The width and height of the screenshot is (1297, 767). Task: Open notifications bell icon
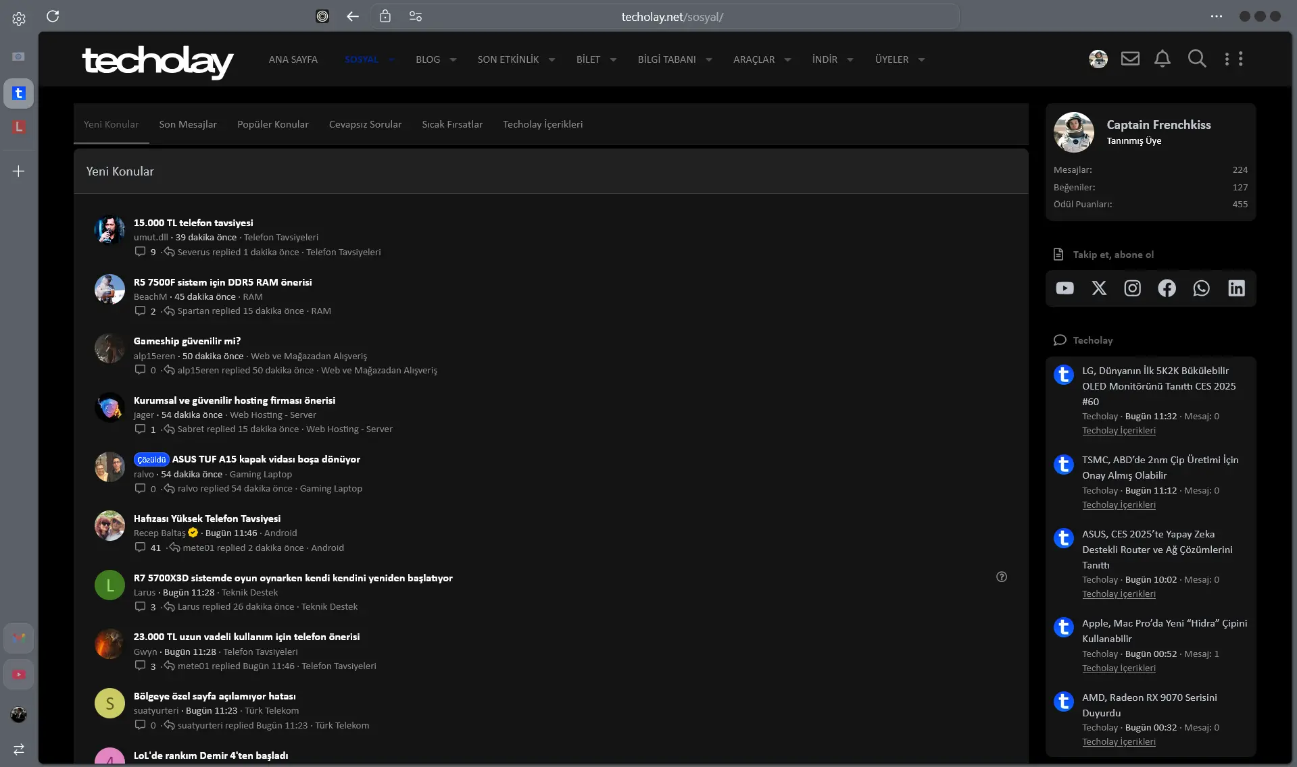click(x=1163, y=59)
